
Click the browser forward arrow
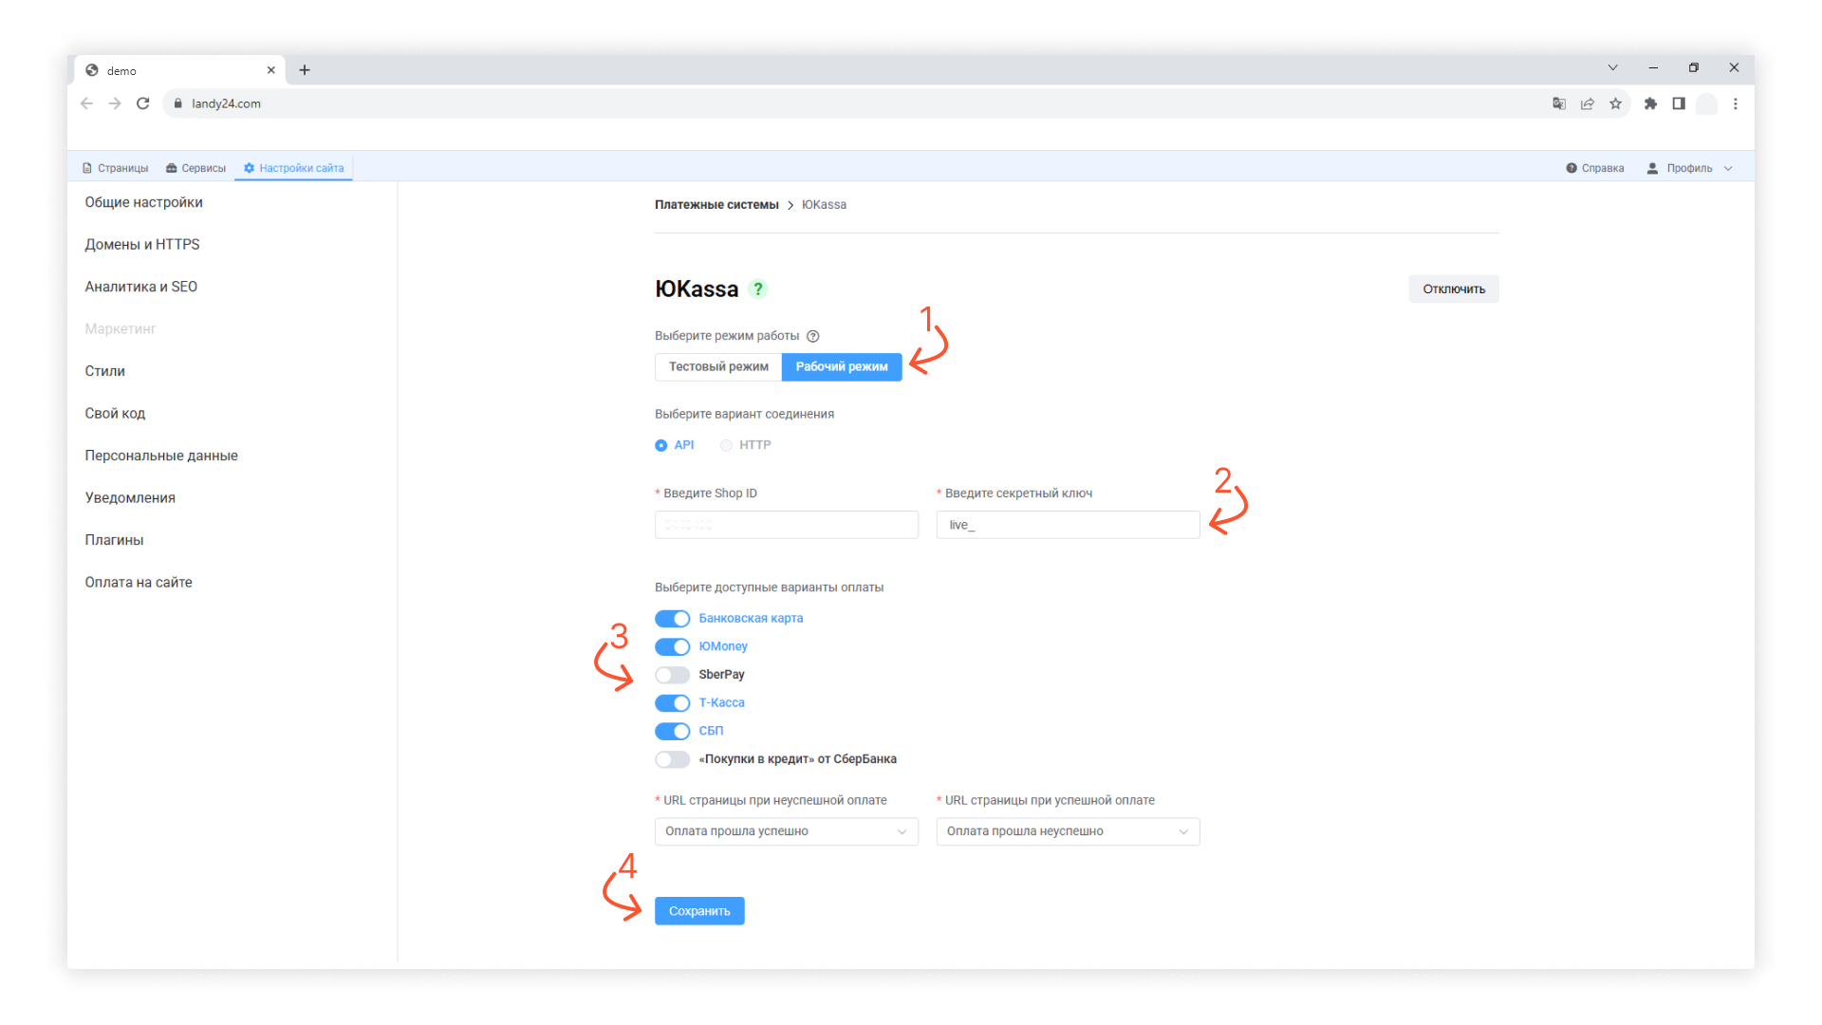[115, 103]
